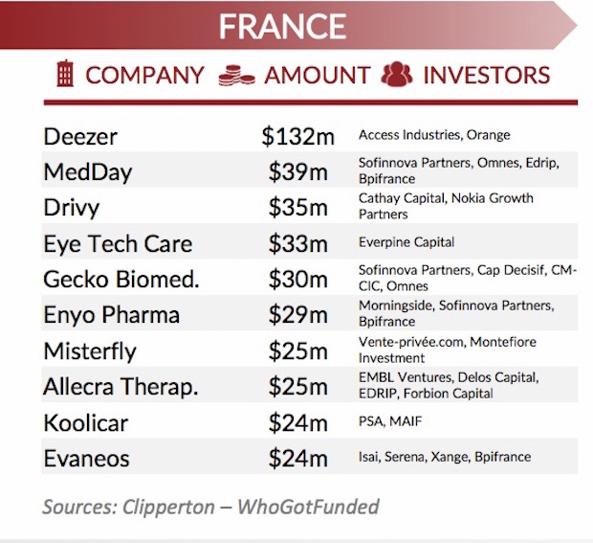This screenshot has height=543, width=593.
Task: Click the red building icon beside COMPANY
Action: tap(65, 74)
